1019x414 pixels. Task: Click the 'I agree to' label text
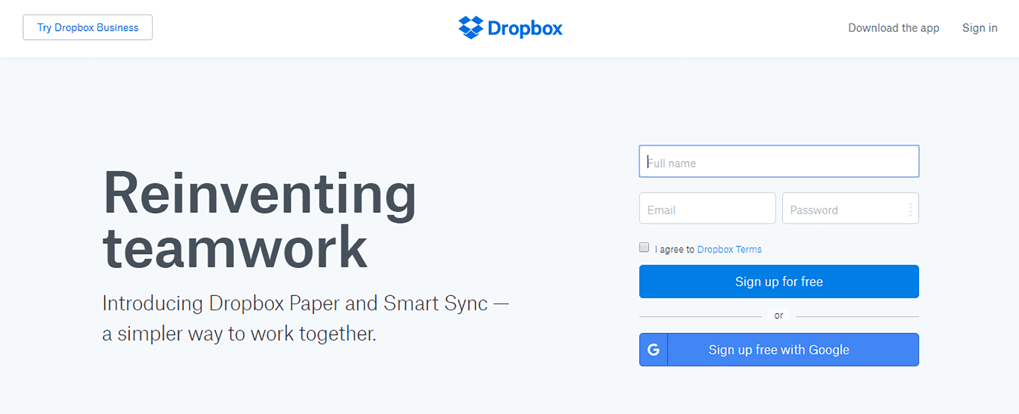coord(674,249)
